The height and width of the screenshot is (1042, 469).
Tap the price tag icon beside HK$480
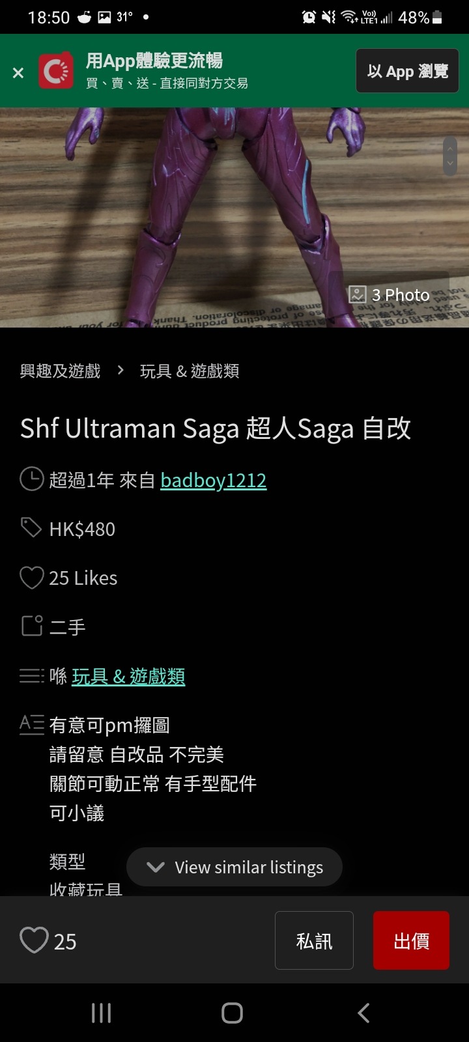[x=31, y=528]
